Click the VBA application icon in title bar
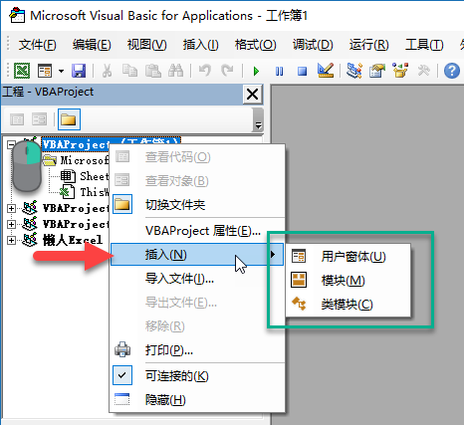464x425 pixels. point(17,16)
